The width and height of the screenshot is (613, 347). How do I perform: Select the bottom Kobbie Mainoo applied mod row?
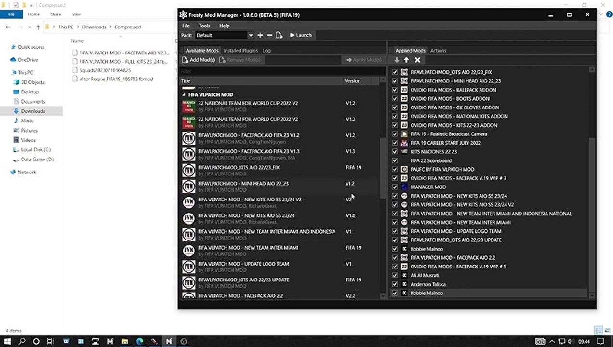click(490, 293)
